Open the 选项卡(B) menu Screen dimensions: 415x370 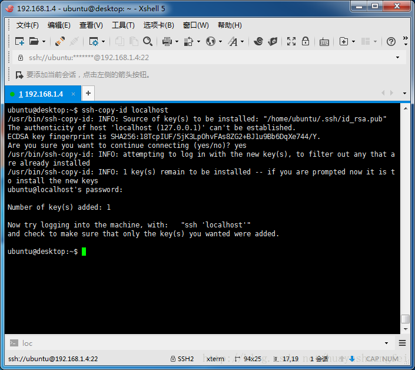pyautogui.click(x=158, y=25)
